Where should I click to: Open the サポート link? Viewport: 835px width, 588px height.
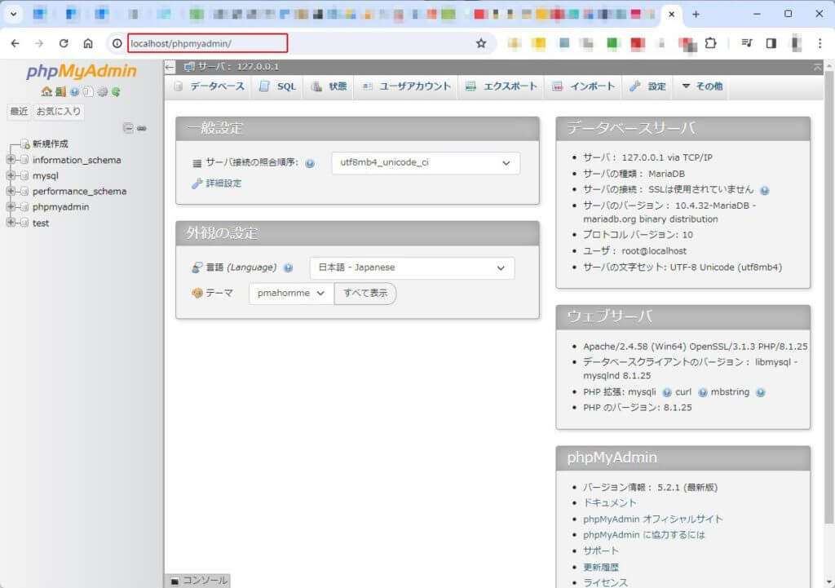[x=601, y=550]
